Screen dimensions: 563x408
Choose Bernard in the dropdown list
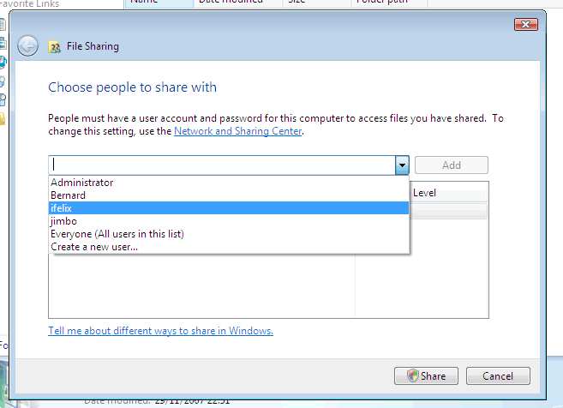[x=69, y=195]
